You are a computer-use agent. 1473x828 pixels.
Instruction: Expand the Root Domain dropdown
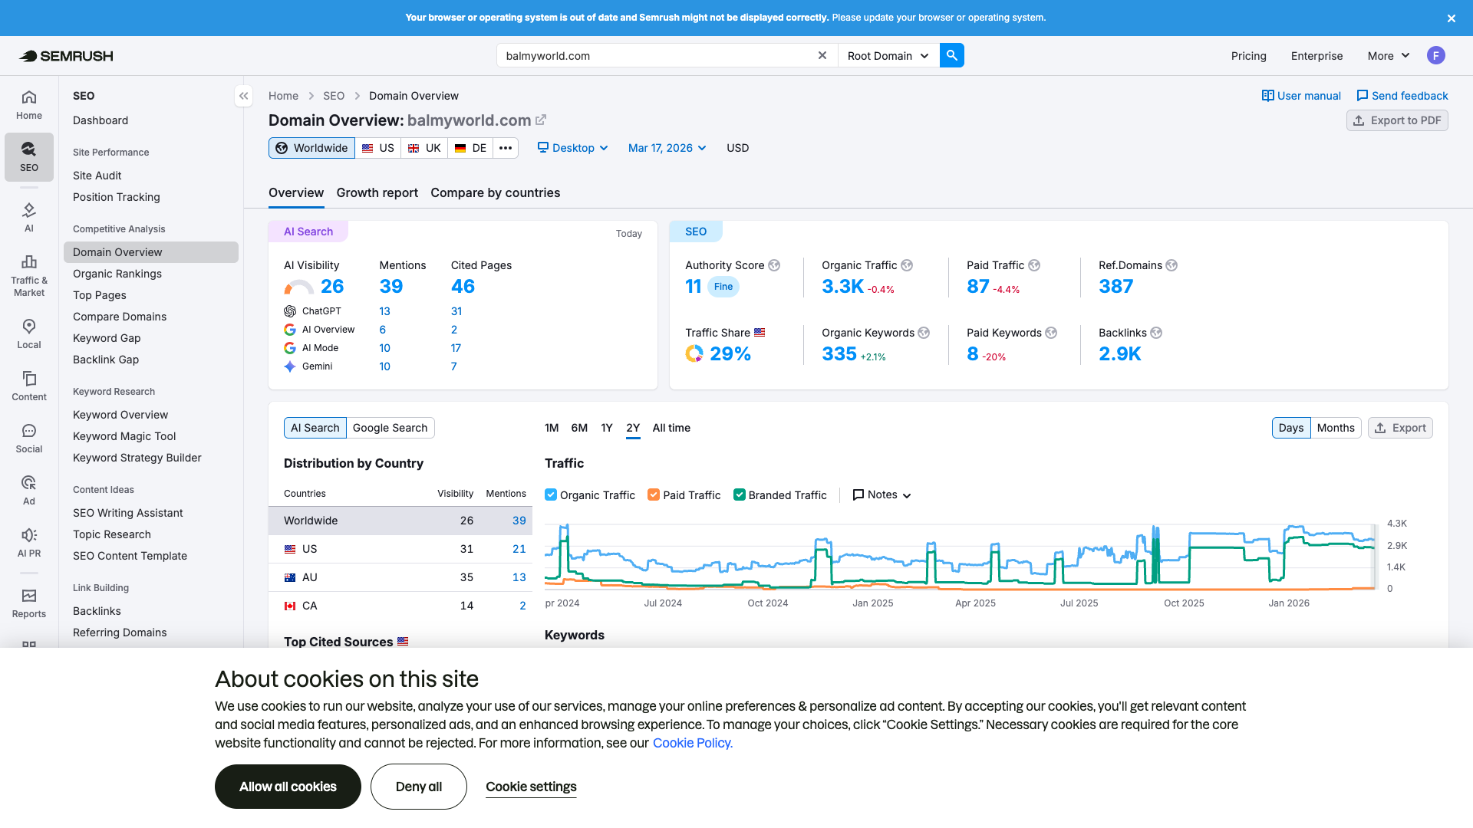pyautogui.click(x=888, y=55)
